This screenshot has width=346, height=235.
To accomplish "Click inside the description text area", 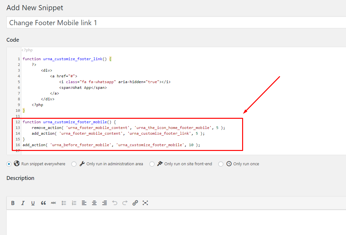I will [x=176, y=222].
